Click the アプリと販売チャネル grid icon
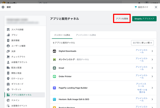The width and height of the screenshot is (160, 108). coord(8,95)
